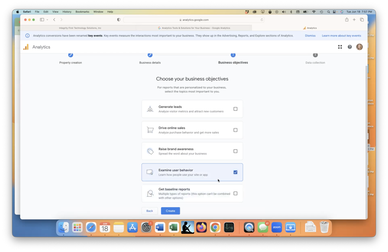Open the Share icon in Safari toolbar
Image resolution: width=388 pixels, height=252 pixels.
click(x=347, y=19)
